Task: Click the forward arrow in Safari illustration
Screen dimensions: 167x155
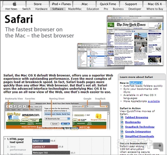Action: 11,106
